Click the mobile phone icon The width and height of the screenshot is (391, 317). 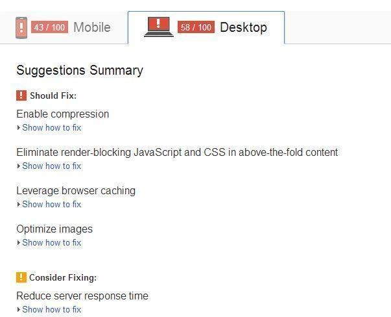tap(21, 27)
